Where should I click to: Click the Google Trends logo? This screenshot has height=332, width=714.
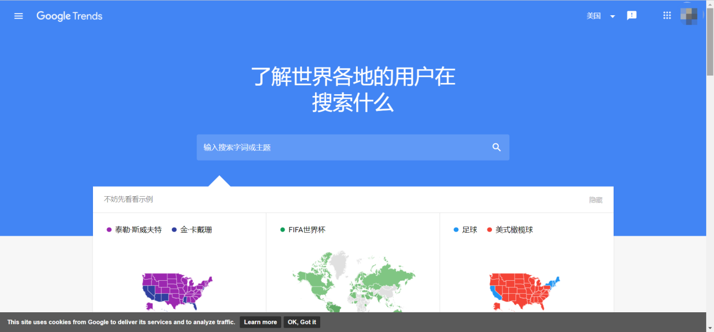69,16
